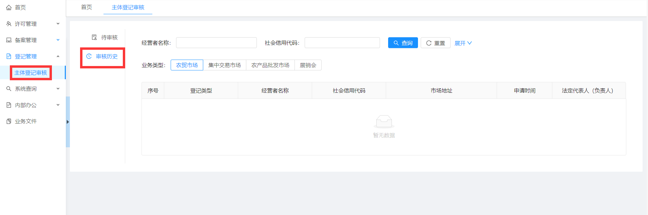Expand more filters with 展开

(x=463, y=43)
